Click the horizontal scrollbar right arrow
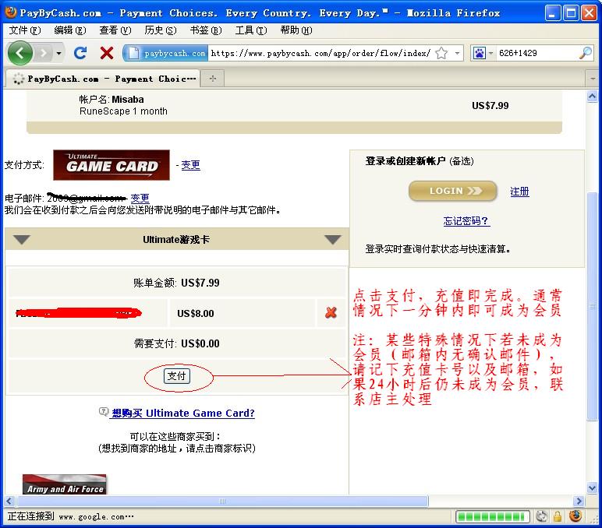 pyautogui.click(x=579, y=502)
